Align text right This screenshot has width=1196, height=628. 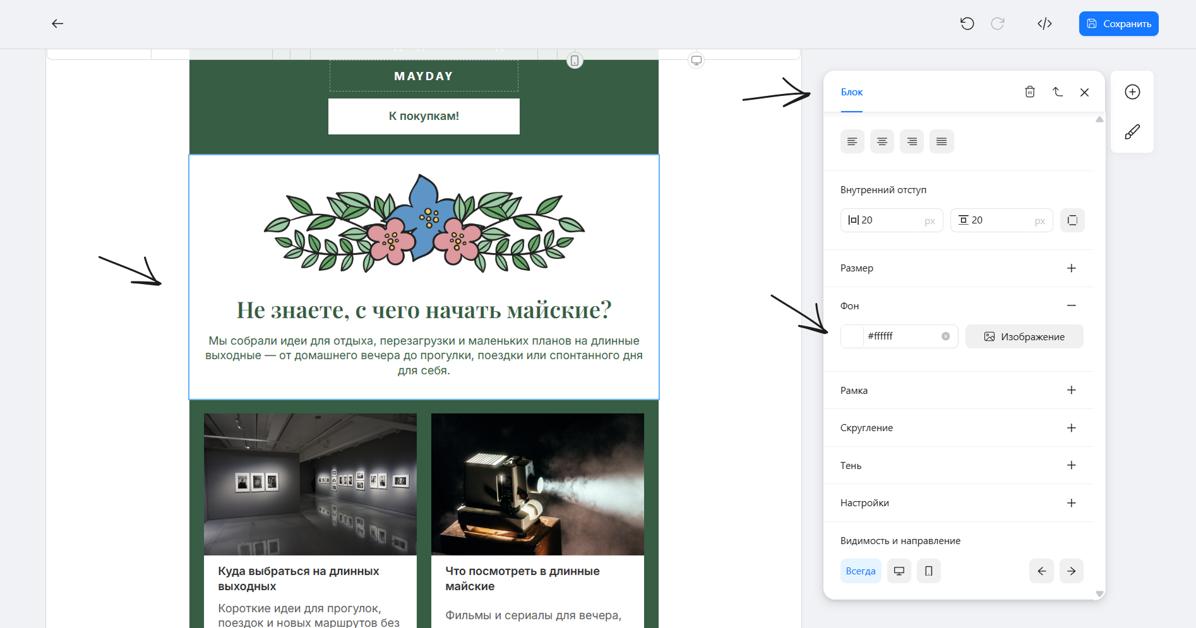tap(912, 141)
